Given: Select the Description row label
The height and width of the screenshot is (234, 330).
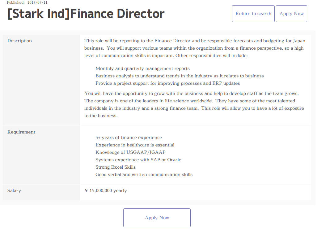Looking at the screenshot, I should 20,41.
